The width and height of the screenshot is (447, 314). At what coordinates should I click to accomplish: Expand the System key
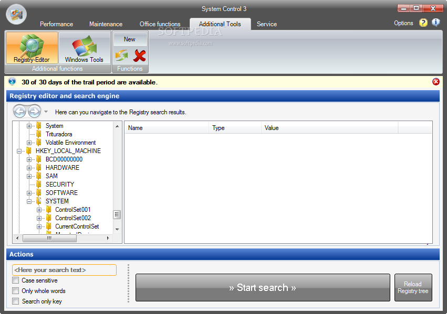(x=29, y=126)
